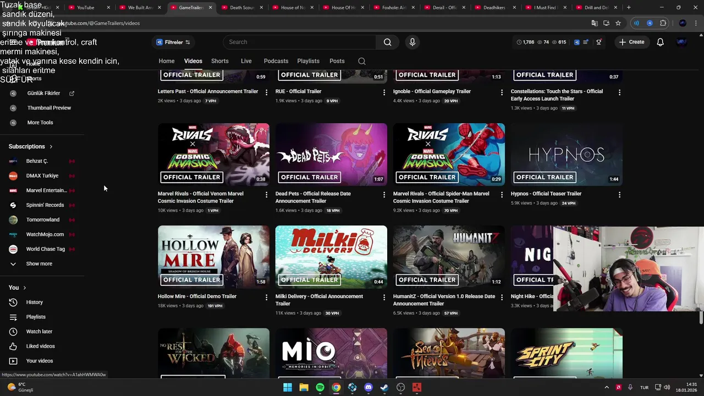
Task: Open History in sidebar
Action: [x=34, y=302]
